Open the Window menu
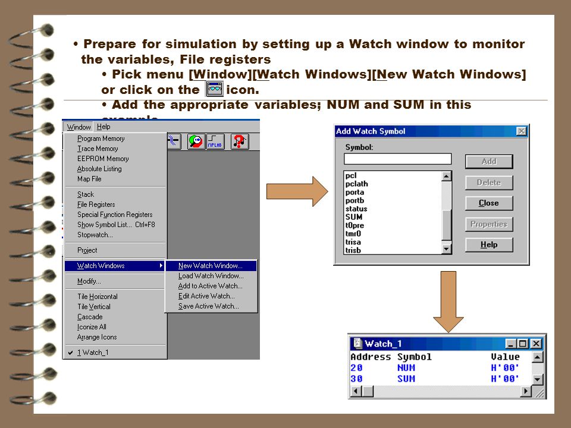Image resolution: width=571 pixels, height=428 pixels. [79, 127]
